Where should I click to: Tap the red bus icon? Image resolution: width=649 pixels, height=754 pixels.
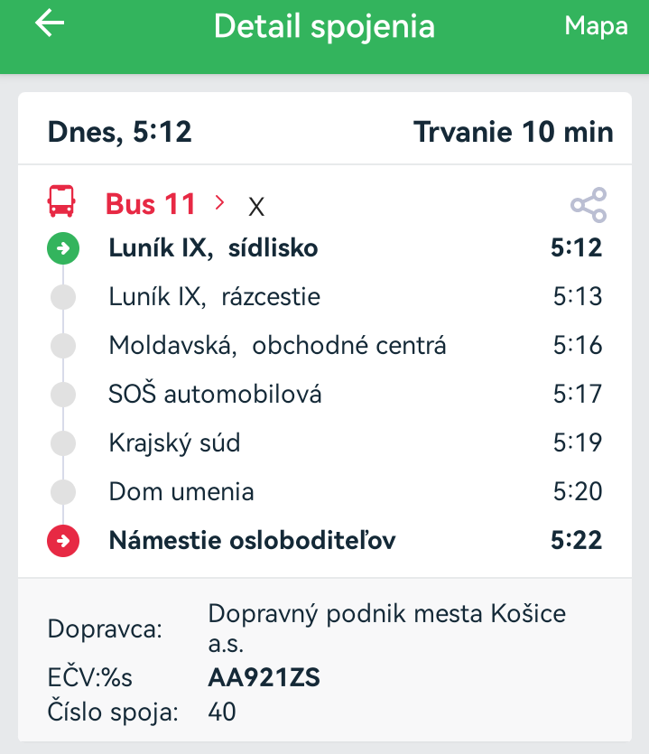coord(61,201)
